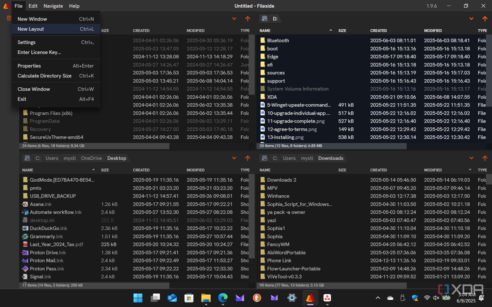Select Enter License Key menu item

(x=56, y=52)
